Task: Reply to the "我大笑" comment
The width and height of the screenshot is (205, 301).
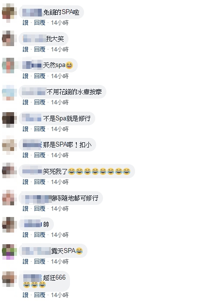Action: [40, 50]
